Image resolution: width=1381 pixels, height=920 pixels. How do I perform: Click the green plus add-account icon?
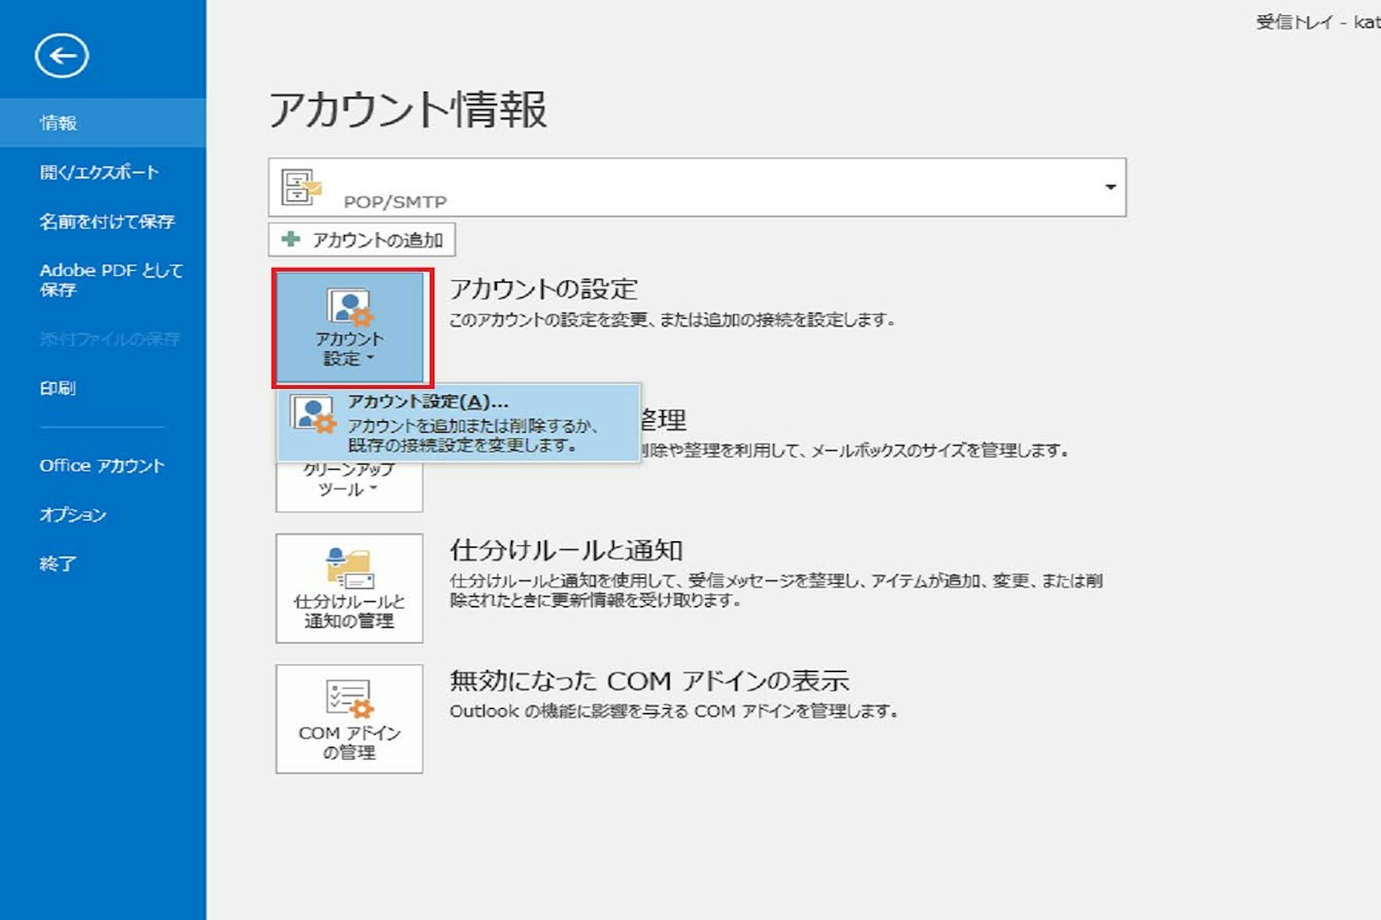point(291,239)
